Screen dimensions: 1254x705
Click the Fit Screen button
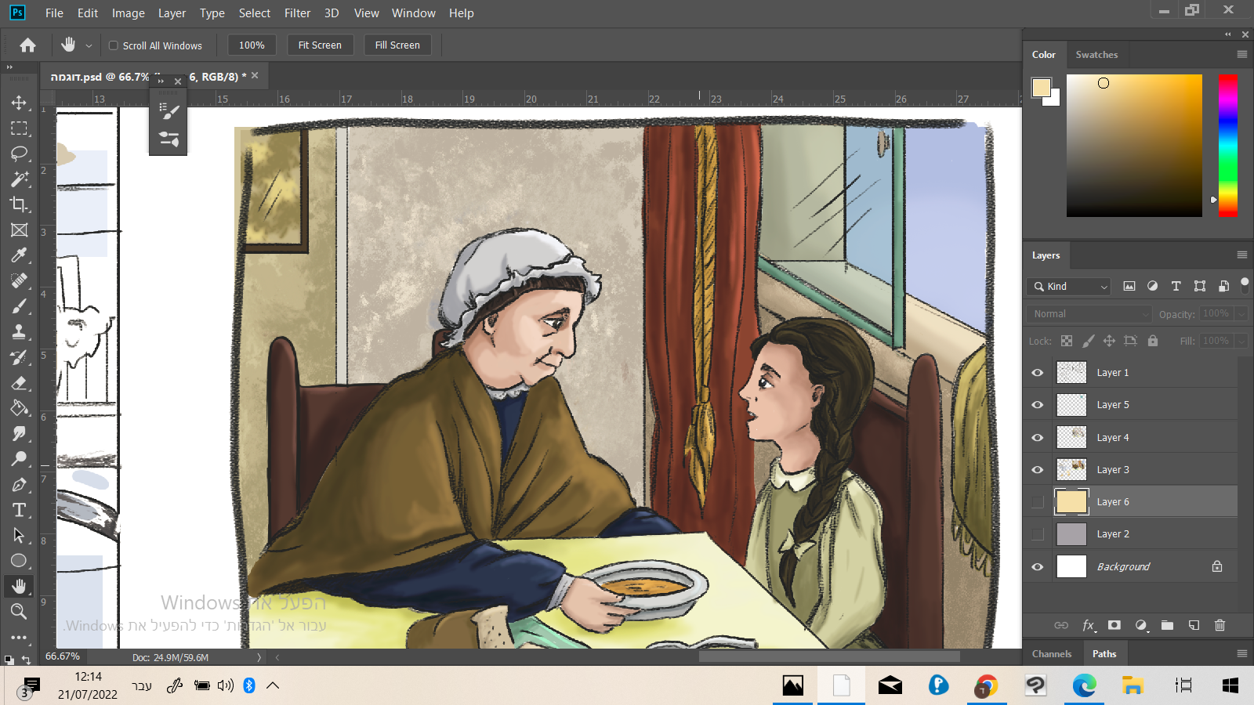[x=320, y=45]
